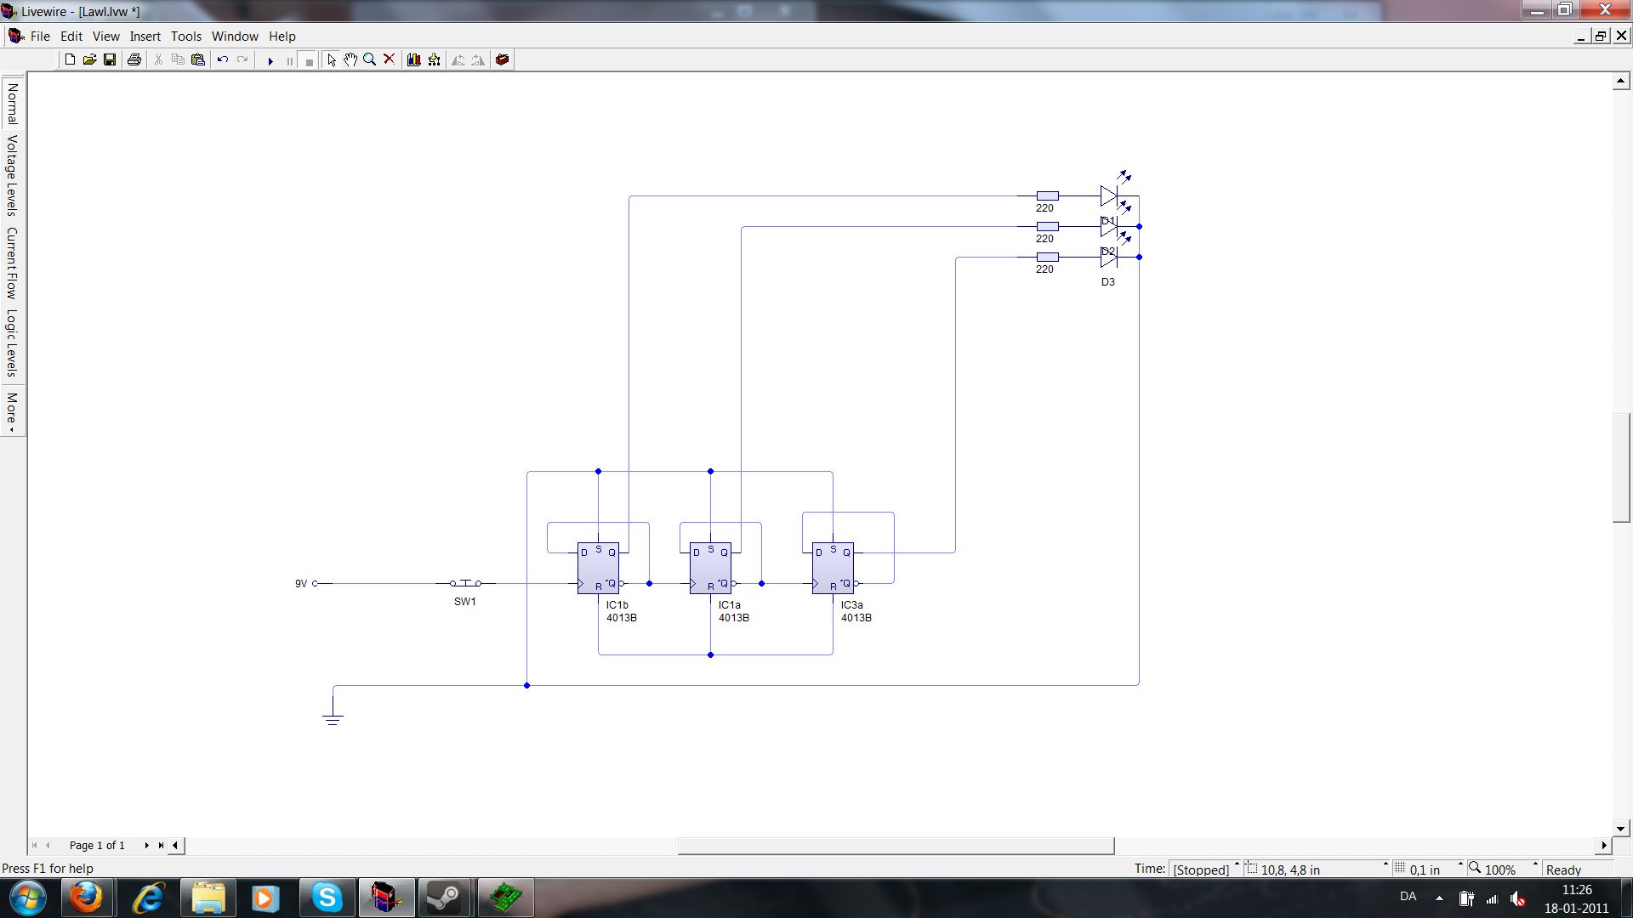This screenshot has height=918, width=1633.
Task: Click the explain circuit icon
Action: [x=435, y=59]
